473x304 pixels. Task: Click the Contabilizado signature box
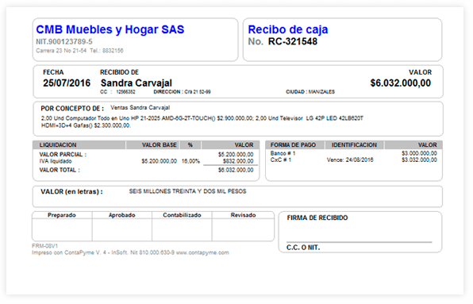182,229
